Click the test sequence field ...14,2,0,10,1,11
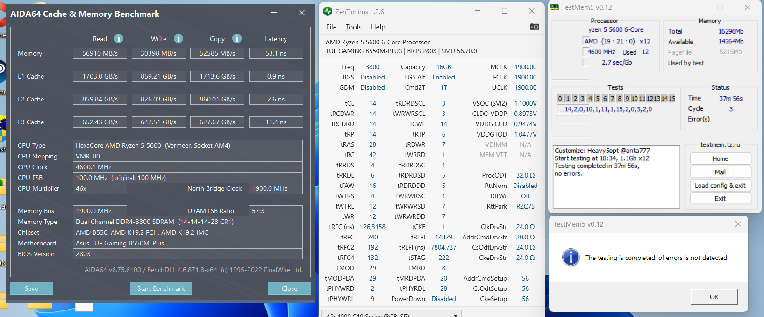The image size is (764, 317). click(606, 109)
